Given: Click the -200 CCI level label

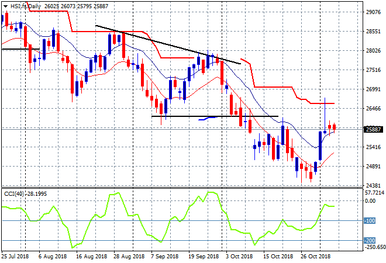Looking at the screenshot, I should point(370,240).
